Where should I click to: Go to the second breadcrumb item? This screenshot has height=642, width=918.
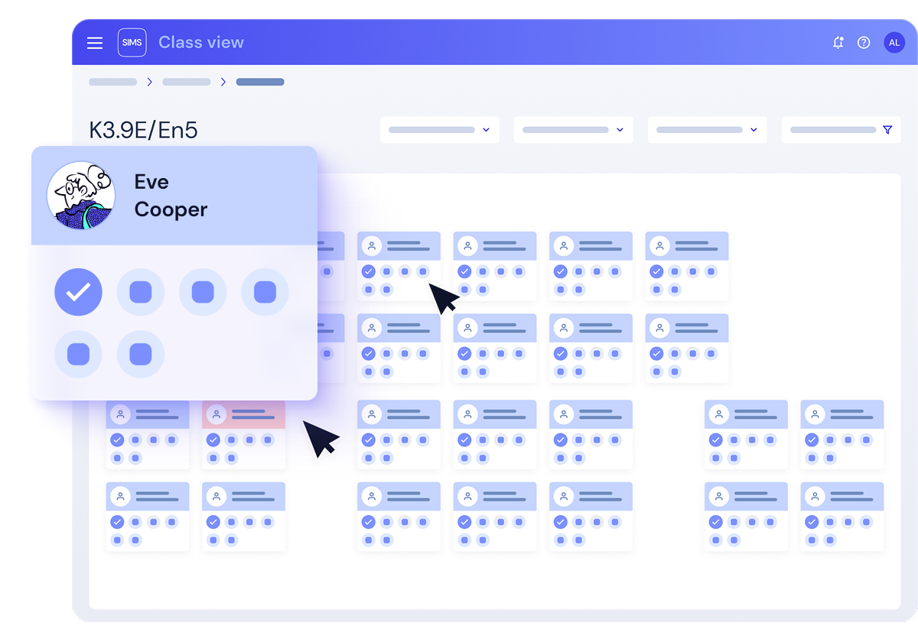tap(186, 82)
